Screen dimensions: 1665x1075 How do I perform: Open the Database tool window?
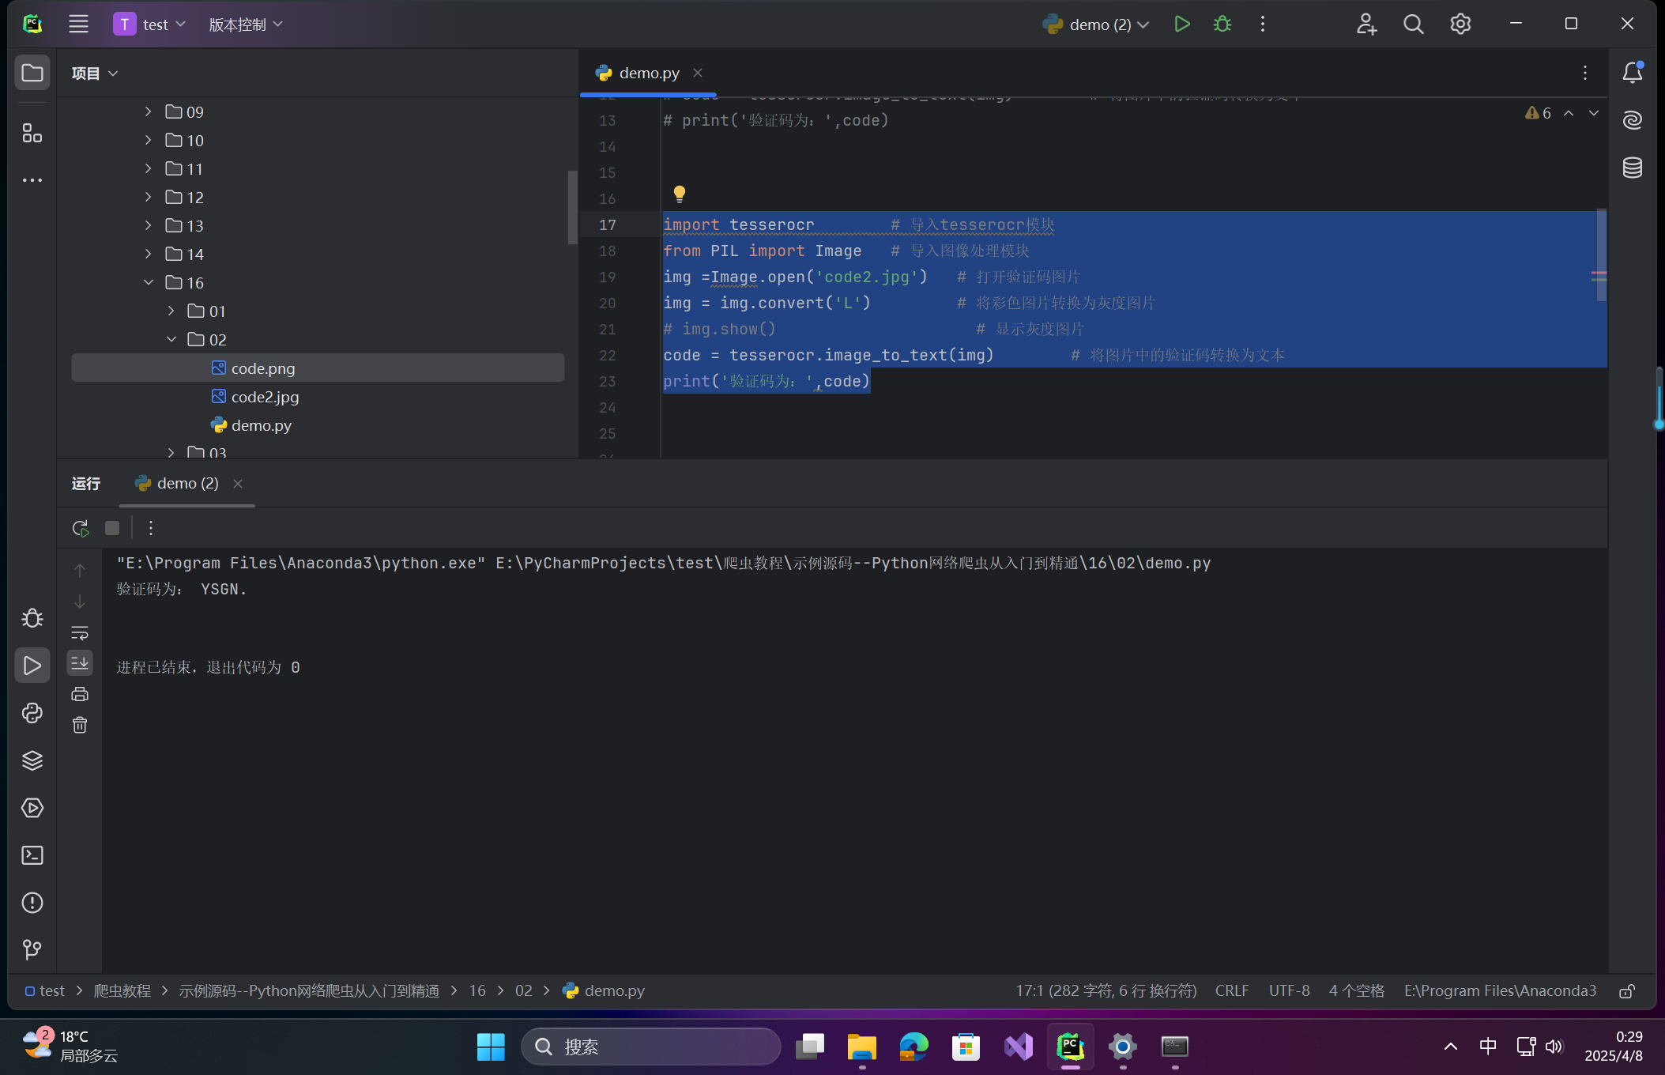tap(1633, 168)
